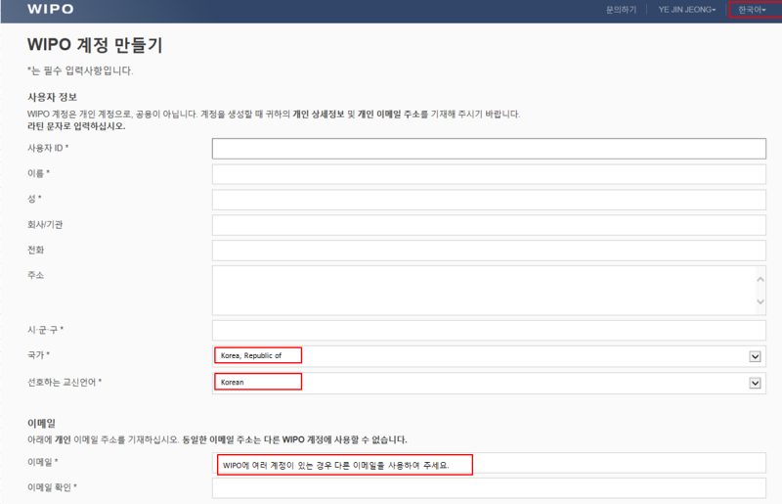Click the 사용자 ID * label

click(48, 148)
